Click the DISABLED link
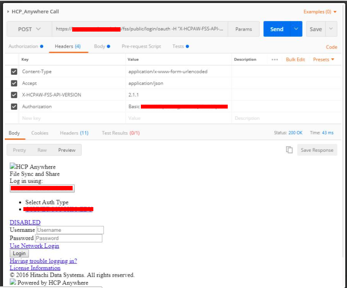The width and height of the screenshot is (347, 288). pyautogui.click(x=25, y=222)
